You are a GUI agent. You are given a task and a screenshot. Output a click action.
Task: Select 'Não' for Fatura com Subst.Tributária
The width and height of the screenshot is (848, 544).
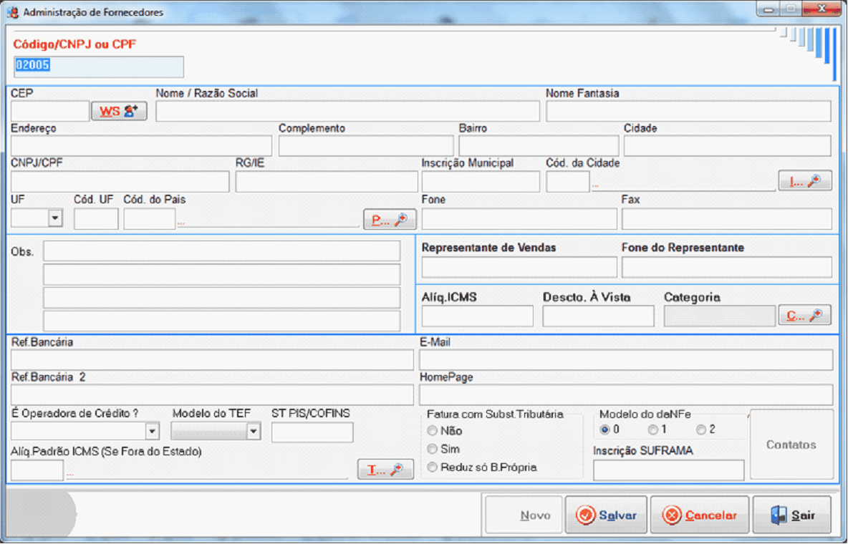432,431
